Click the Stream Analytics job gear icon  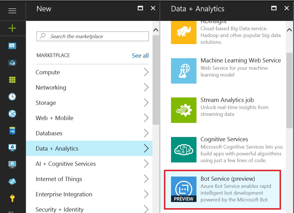click(x=184, y=110)
